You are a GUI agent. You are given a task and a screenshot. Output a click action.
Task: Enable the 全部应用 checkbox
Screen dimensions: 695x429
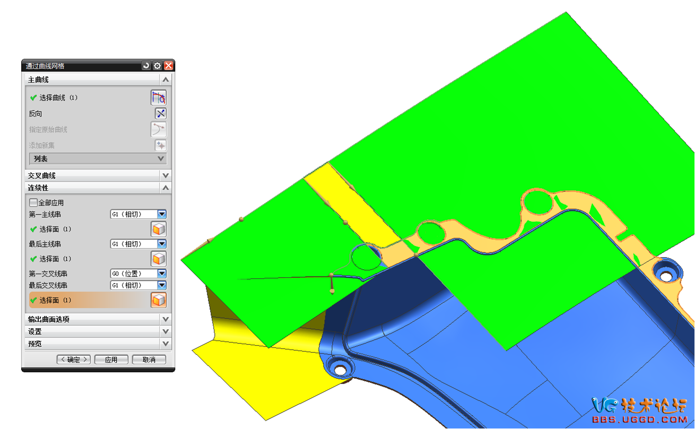(x=33, y=203)
